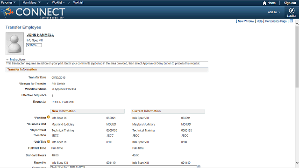Open the Worklist breadcrumb dropdown
299x168 pixels.
coord(58,3)
